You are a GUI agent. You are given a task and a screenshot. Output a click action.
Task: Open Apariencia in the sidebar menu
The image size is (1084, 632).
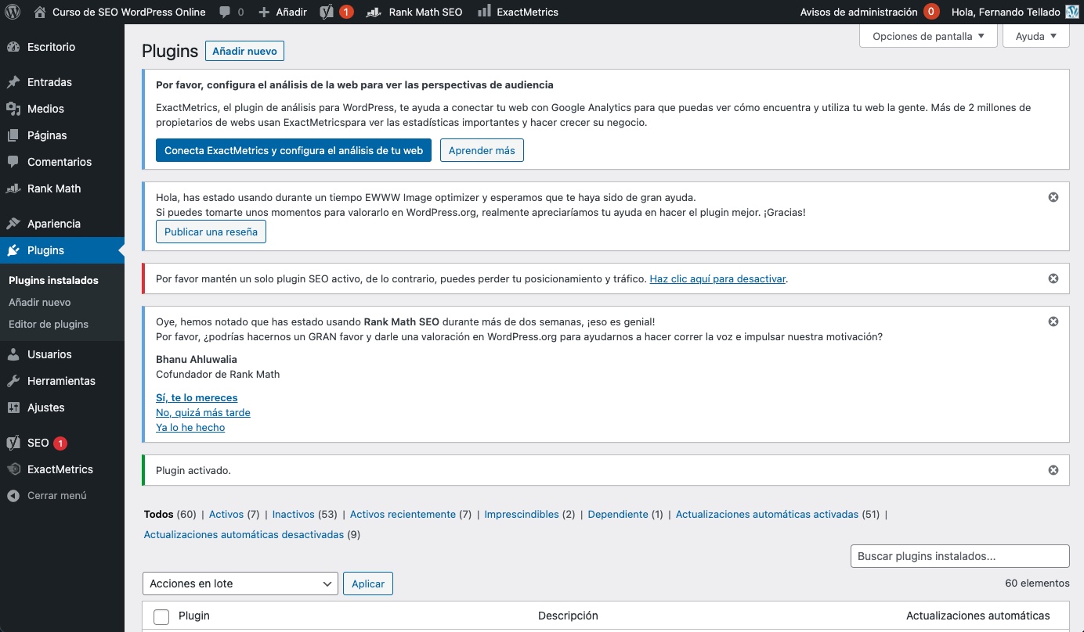[x=53, y=224]
